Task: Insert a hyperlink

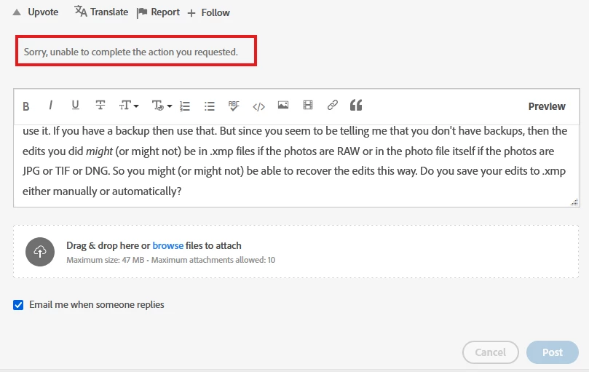Action: [333, 105]
